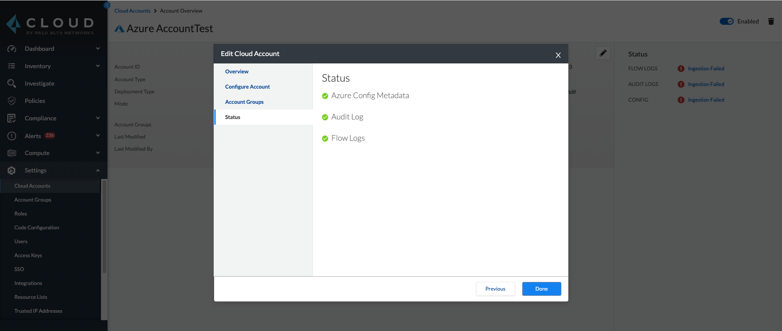Image resolution: width=782 pixels, height=331 pixels.
Task: Collapse the sidebar using the arrow icon
Action: pos(107,5)
